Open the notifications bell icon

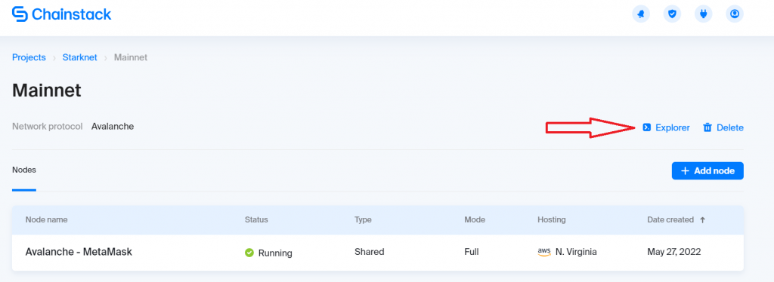coord(641,14)
